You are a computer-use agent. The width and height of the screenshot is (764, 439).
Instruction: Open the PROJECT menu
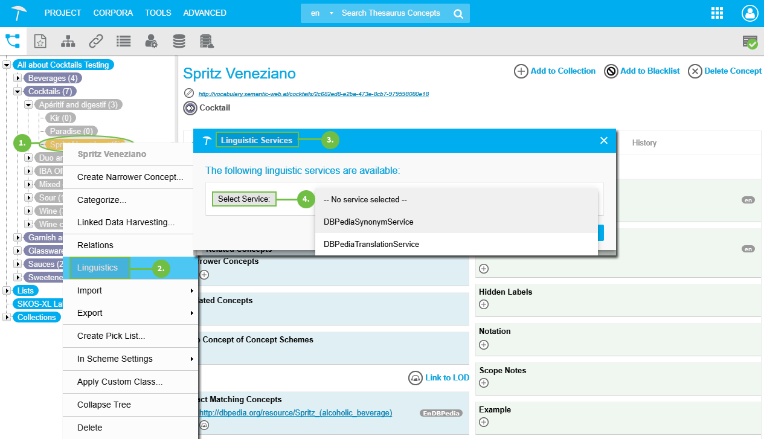click(x=63, y=13)
